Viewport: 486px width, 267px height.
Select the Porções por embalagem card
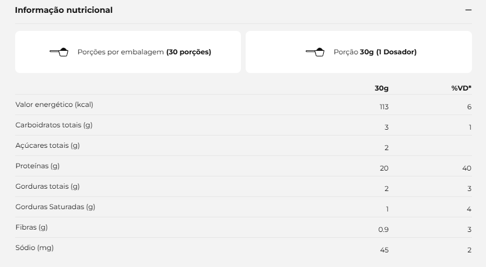(128, 52)
